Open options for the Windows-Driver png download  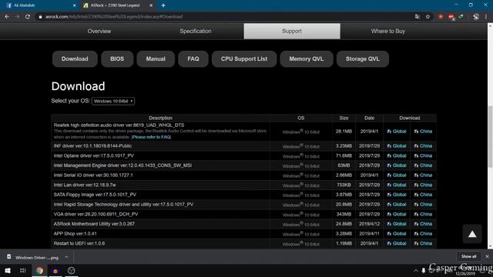[66, 257]
